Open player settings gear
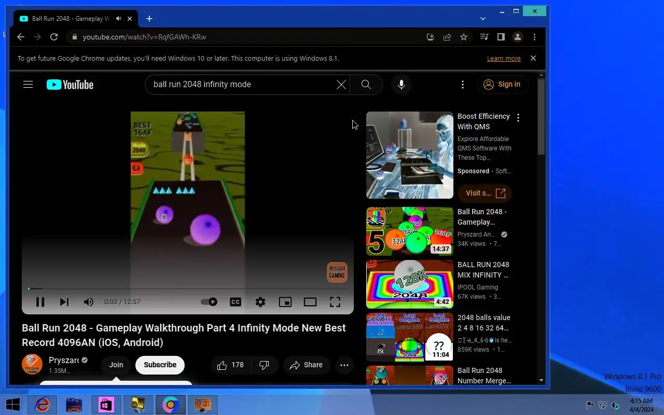 (260, 302)
